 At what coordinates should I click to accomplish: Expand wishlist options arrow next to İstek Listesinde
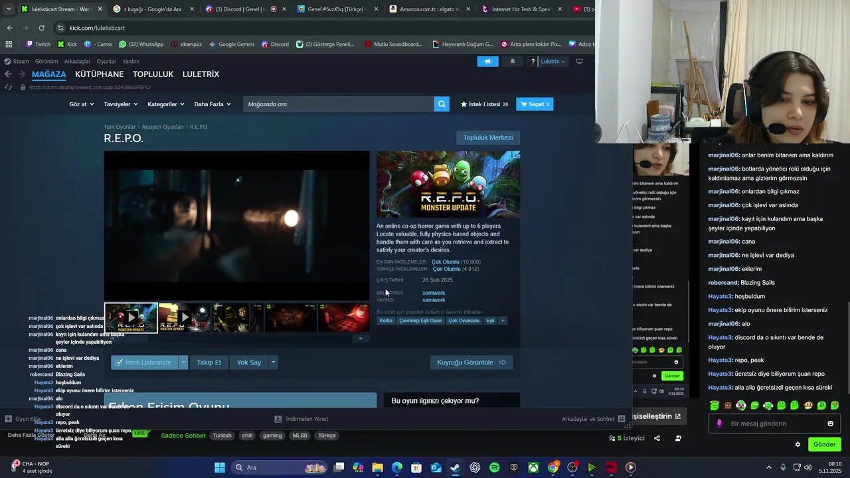click(x=183, y=362)
